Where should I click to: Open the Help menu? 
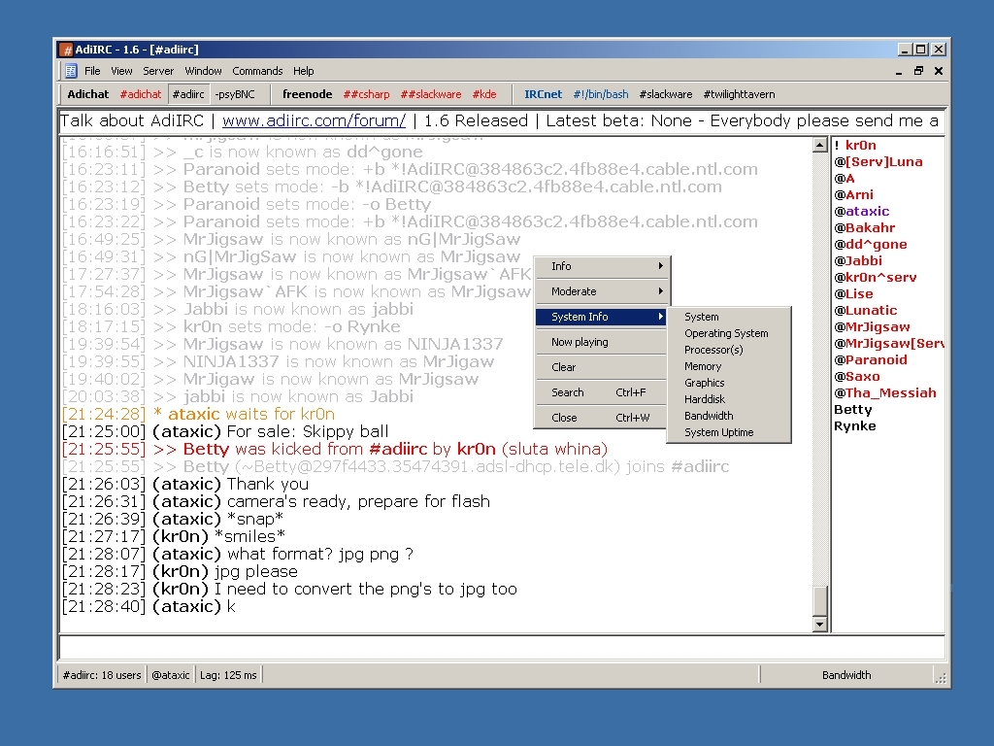point(304,71)
